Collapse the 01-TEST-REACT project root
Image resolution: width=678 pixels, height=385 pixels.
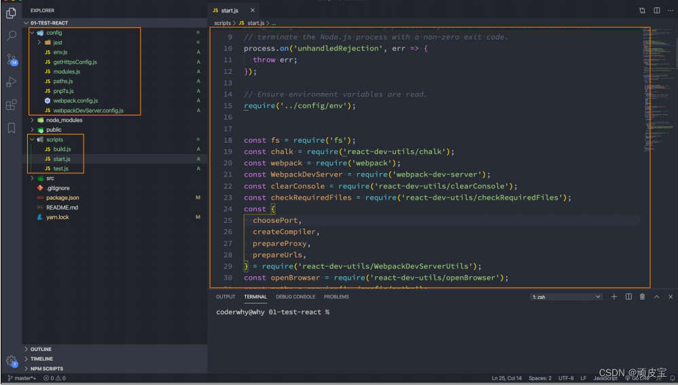tap(115, 23)
